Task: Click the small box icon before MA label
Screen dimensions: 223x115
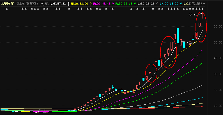Action: pyautogui.click(x=42, y=4)
